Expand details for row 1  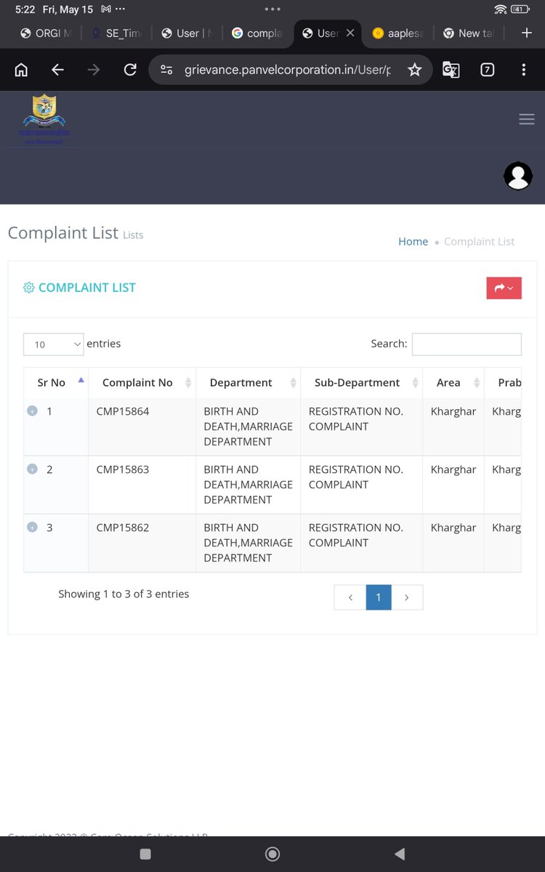pyautogui.click(x=32, y=411)
